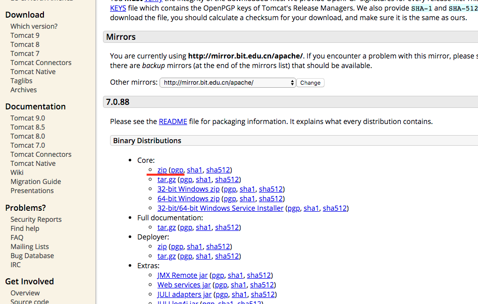Download the 64-bit Windows zip

188,199
